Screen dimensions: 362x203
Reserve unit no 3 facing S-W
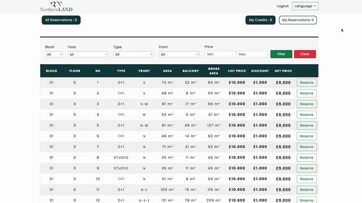[307, 104]
